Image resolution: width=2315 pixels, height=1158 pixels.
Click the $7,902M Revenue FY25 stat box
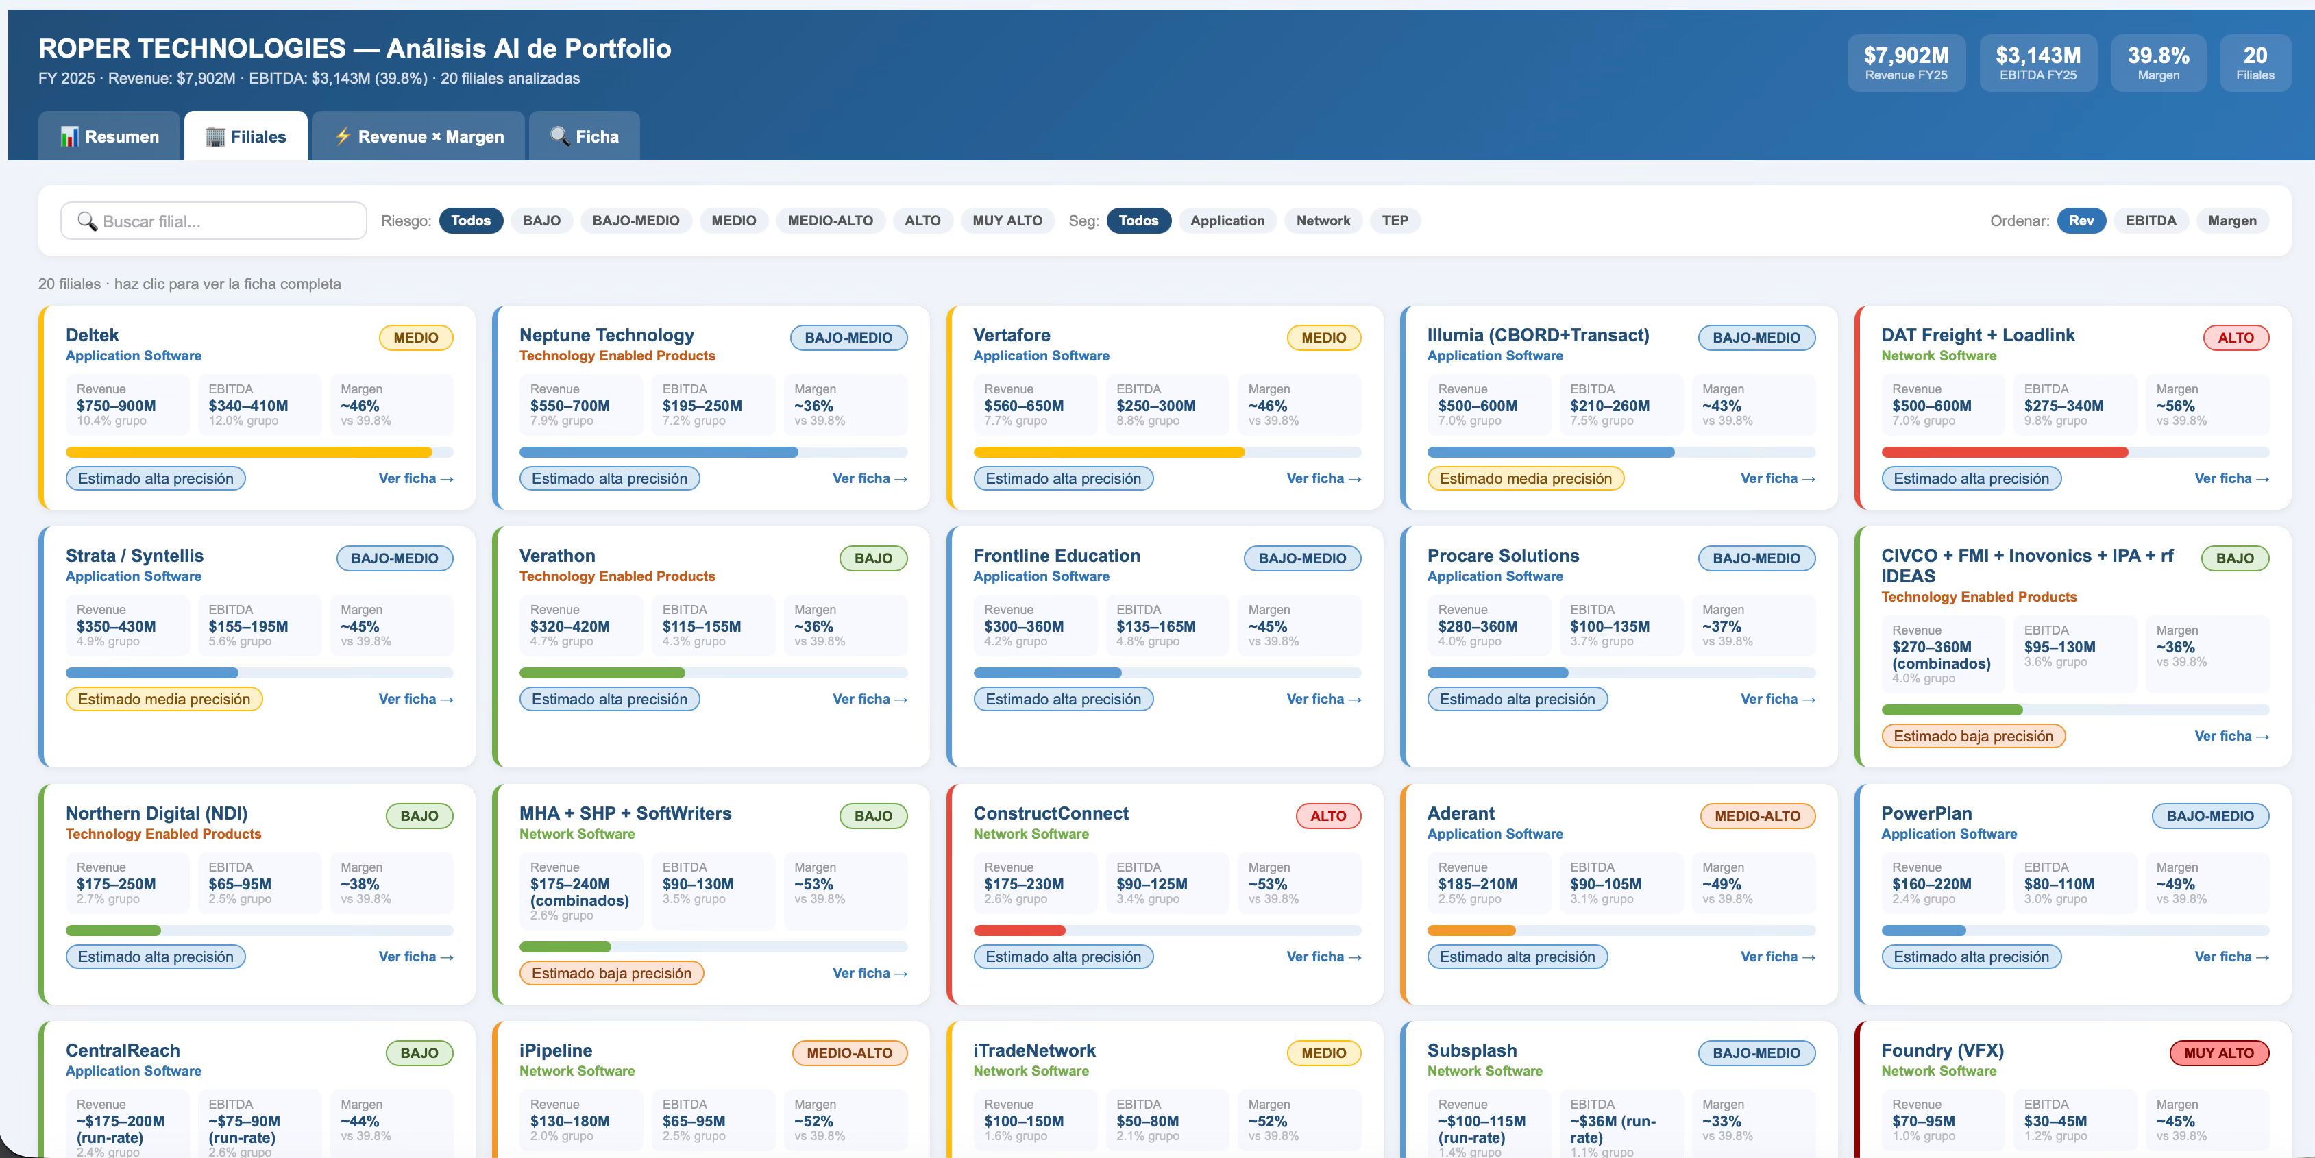1905,63
